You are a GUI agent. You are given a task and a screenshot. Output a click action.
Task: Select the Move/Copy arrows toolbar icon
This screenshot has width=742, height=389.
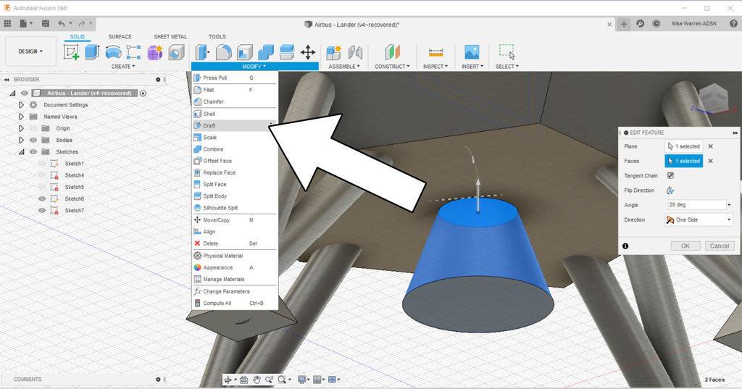click(x=307, y=52)
